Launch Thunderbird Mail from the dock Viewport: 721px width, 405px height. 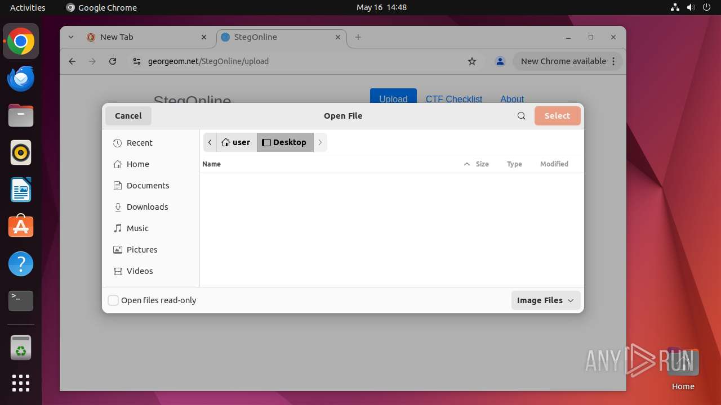pyautogui.click(x=21, y=79)
